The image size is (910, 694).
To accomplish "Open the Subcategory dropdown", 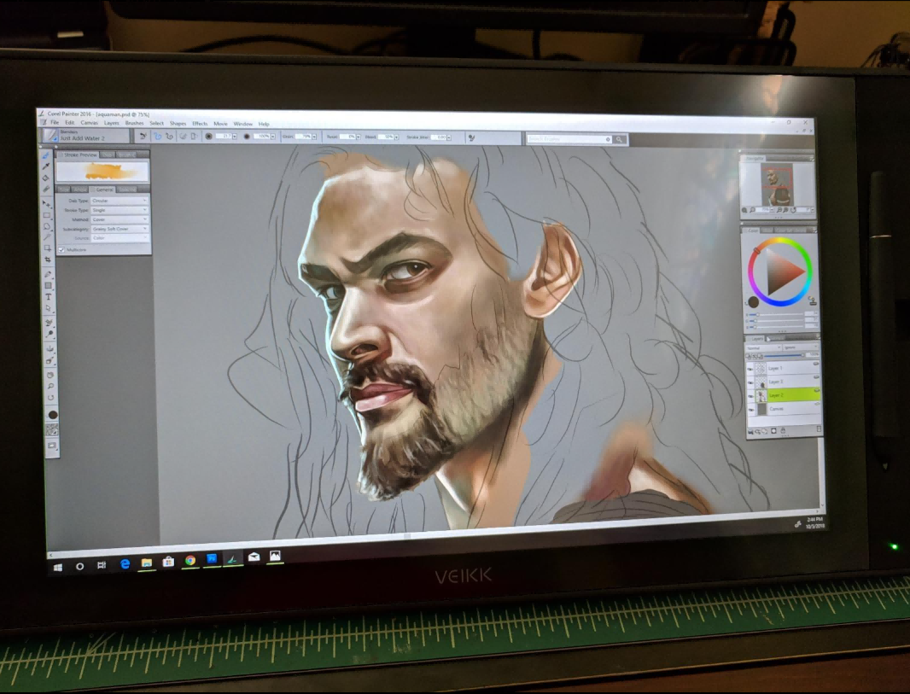I will coord(120,229).
